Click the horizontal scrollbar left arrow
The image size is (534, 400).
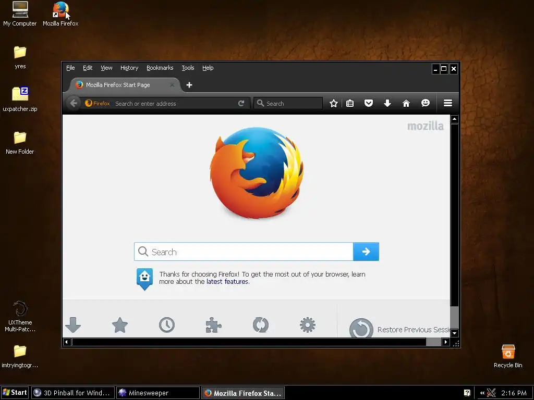(x=67, y=342)
